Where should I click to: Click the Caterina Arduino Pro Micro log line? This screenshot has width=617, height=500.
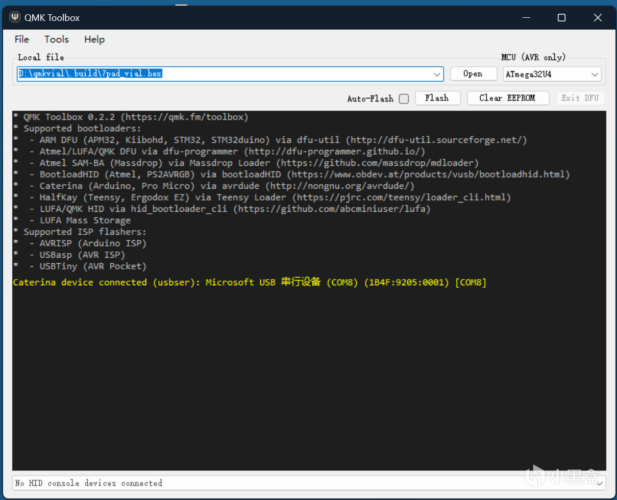click(214, 186)
